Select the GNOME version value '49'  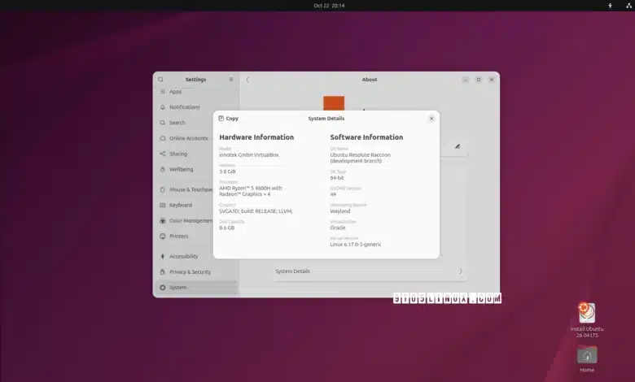(x=333, y=194)
